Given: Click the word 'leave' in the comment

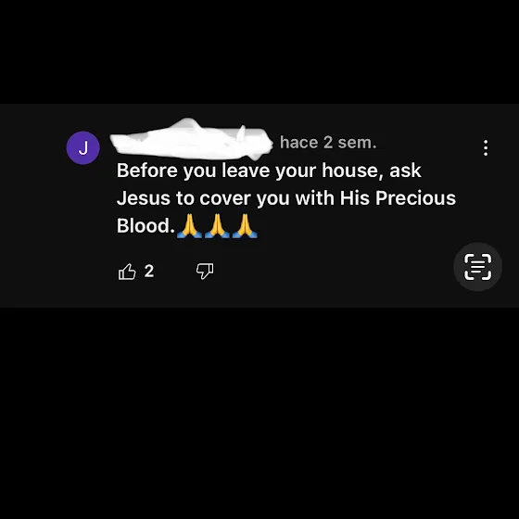Looking at the screenshot, I should pos(246,171).
